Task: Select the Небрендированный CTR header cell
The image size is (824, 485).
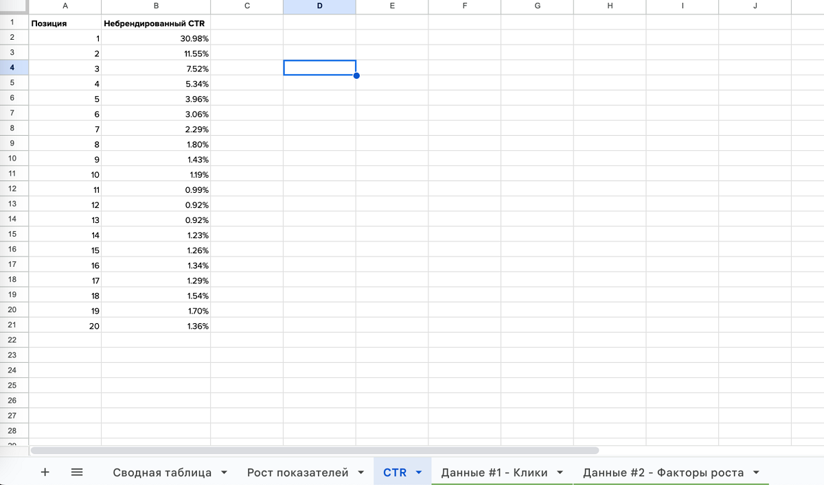Action: tap(155, 23)
